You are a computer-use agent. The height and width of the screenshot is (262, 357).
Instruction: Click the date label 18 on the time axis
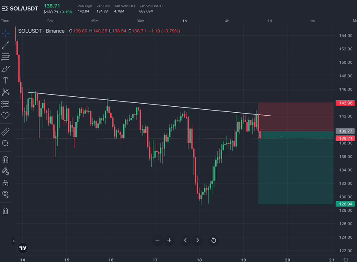click(199, 260)
